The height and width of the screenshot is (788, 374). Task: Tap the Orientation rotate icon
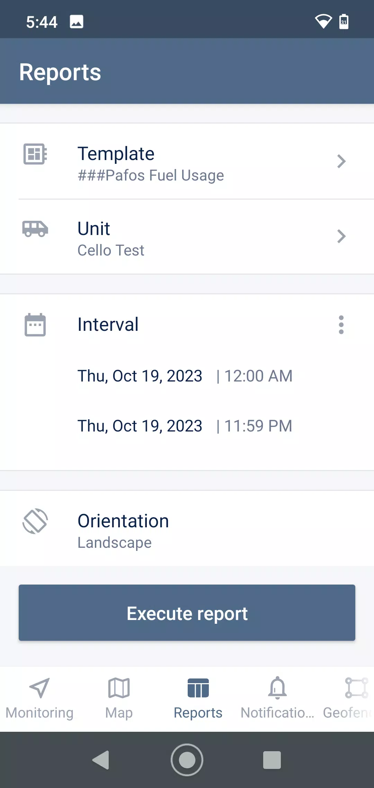click(35, 521)
